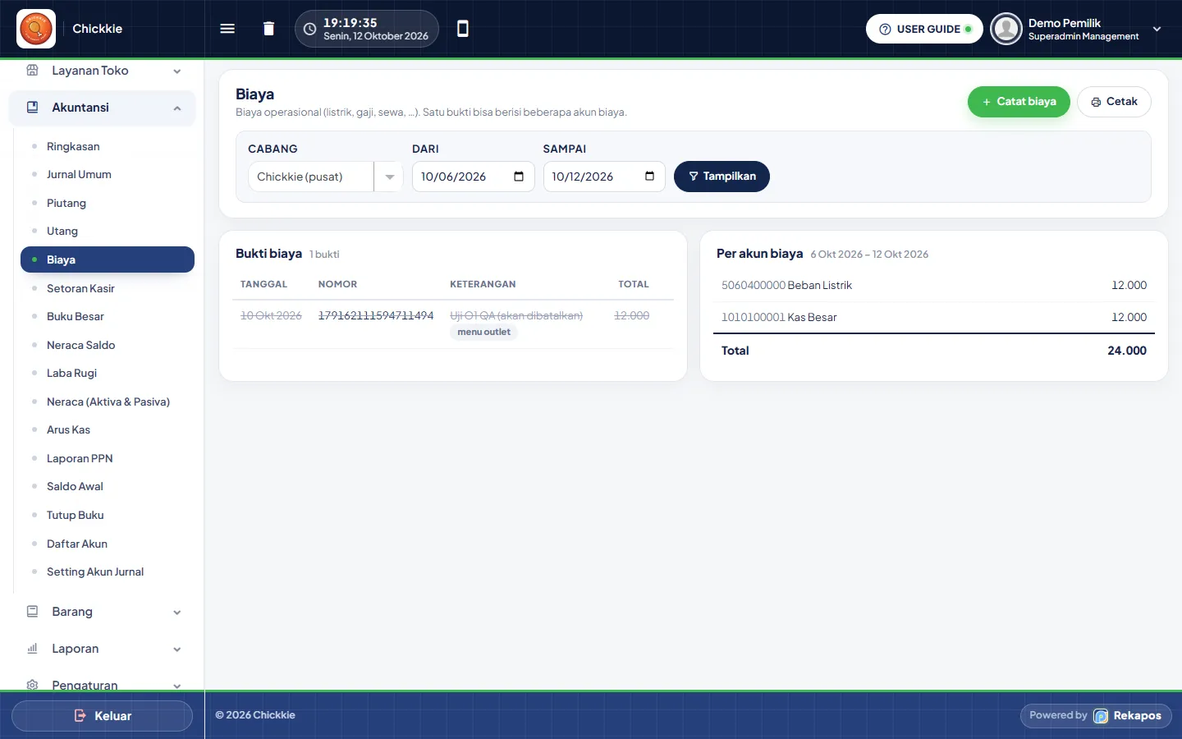The height and width of the screenshot is (739, 1182).
Task: Open Laba Rugi report
Action: pyautogui.click(x=108, y=373)
